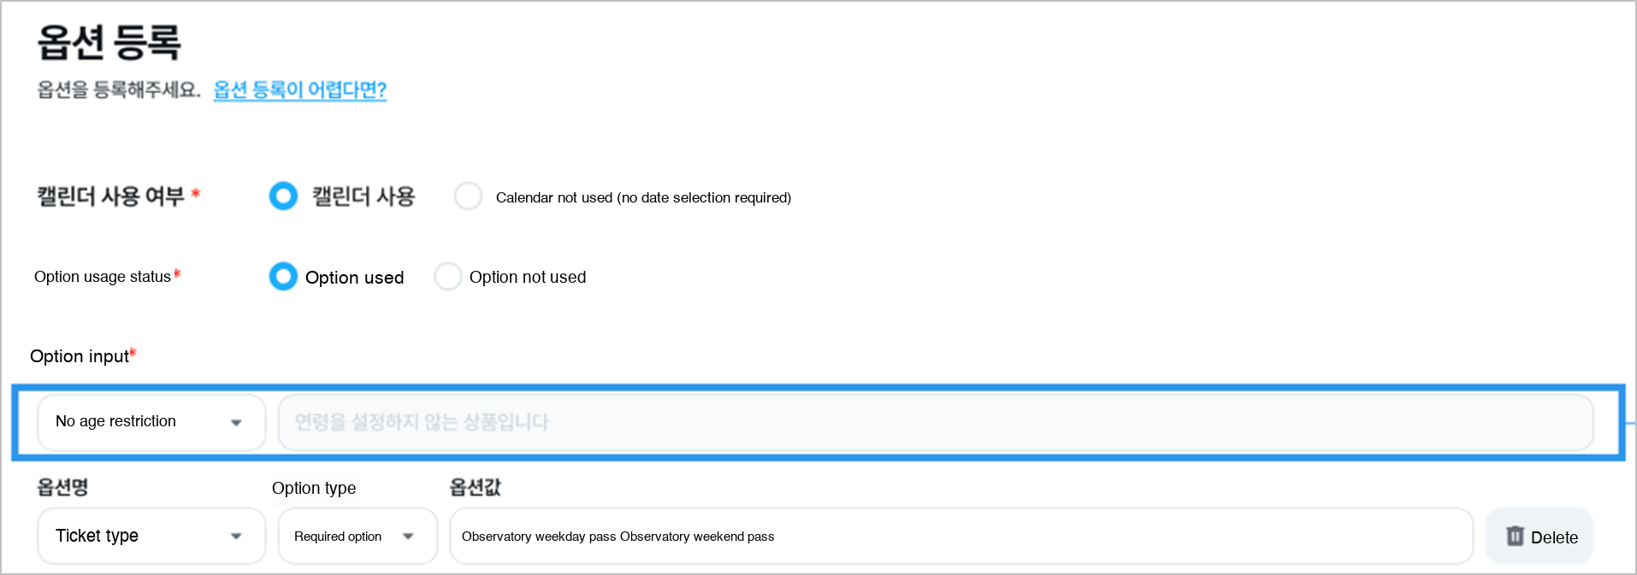1637x575 pixels.
Task: Choose the Option not used radio button
Action: 448,276
